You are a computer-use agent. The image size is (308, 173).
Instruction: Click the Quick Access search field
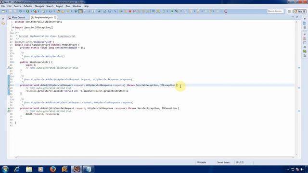click(275, 11)
